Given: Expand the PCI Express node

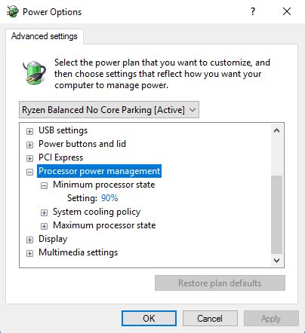Looking at the screenshot, I should 29,158.
